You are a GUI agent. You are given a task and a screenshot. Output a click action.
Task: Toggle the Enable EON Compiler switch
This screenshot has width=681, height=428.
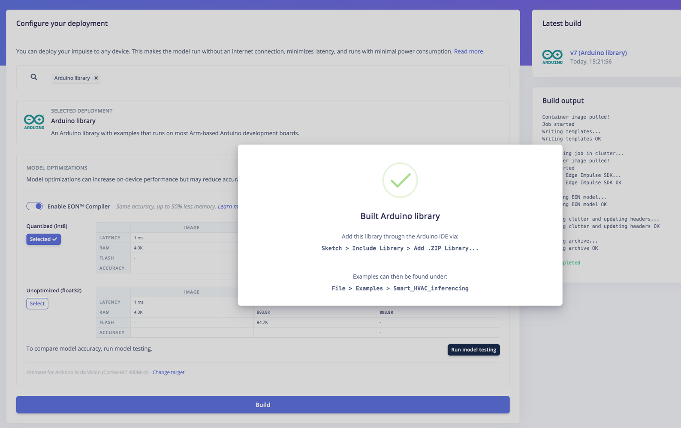[x=34, y=206]
